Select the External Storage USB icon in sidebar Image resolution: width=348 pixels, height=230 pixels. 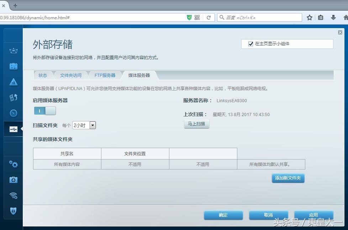[13, 129]
